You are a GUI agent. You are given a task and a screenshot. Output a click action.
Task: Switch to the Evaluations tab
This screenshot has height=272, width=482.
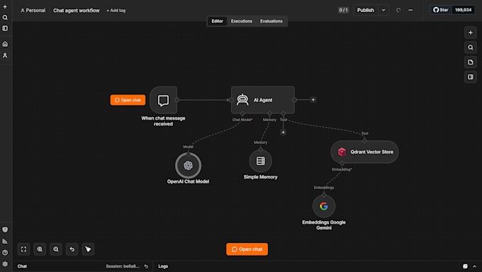(x=271, y=21)
